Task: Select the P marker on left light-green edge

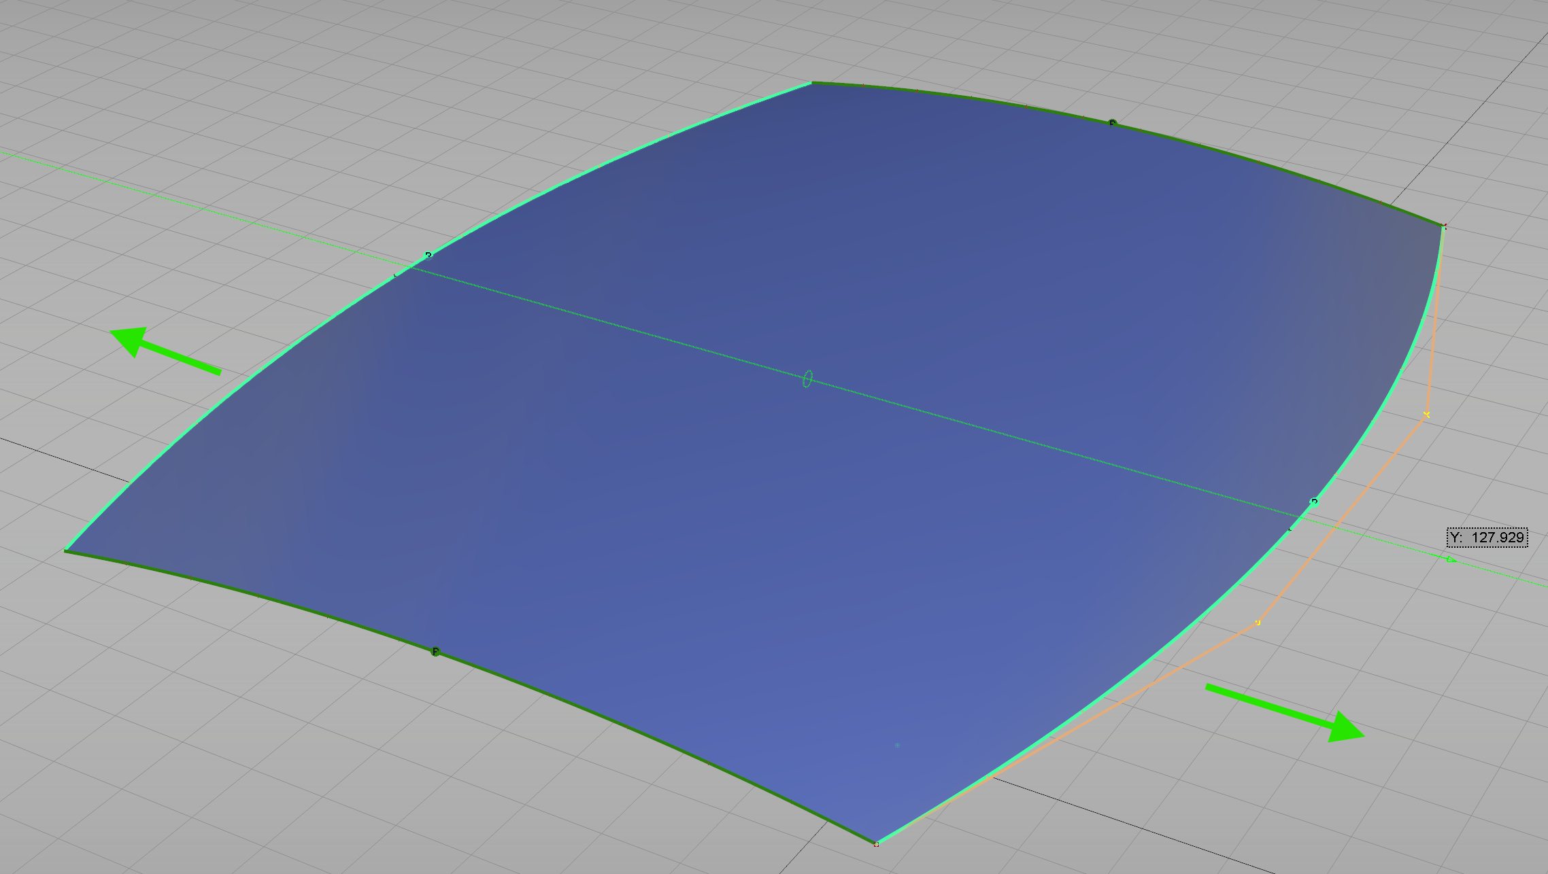Action: (428, 256)
